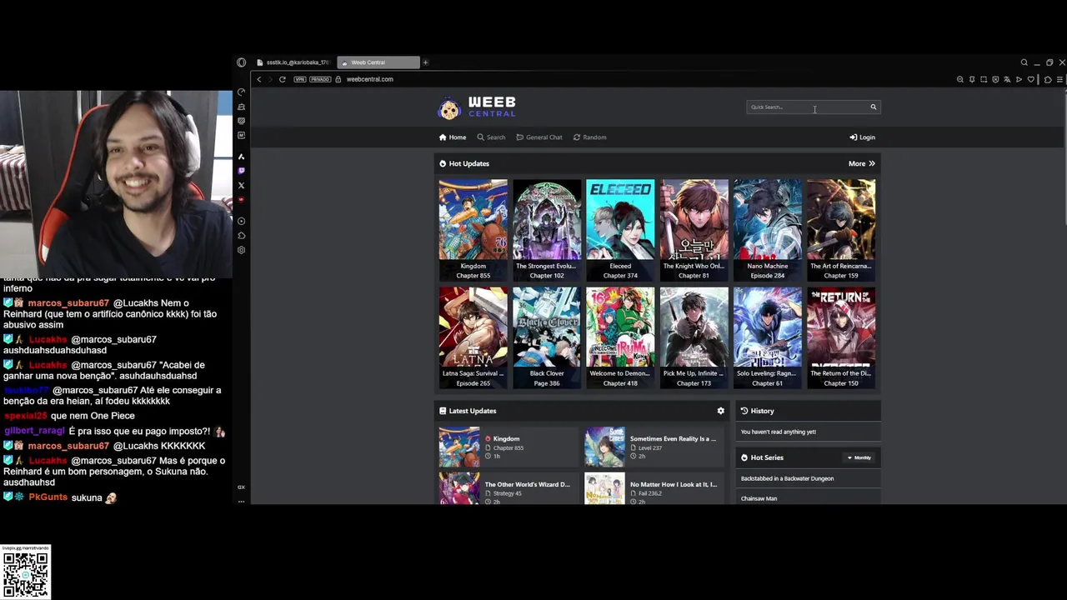Click the tab search magnifier in title bar
Image resolution: width=1067 pixels, height=600 pixels.
pos(1024,62)
